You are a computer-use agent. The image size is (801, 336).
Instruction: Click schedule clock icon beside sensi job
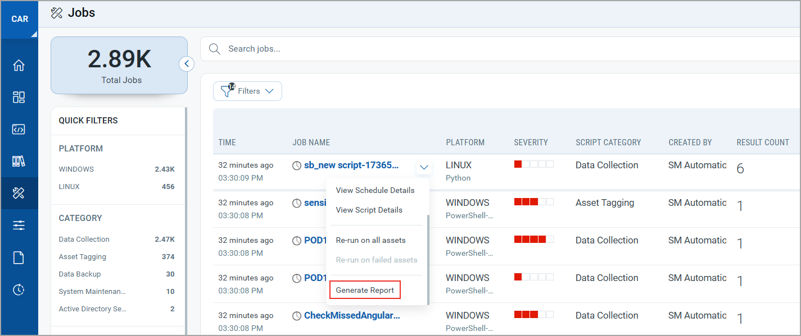(297, 203)
